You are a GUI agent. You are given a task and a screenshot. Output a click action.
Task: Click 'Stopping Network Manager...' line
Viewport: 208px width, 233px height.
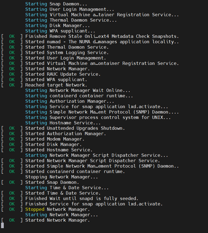62,177
